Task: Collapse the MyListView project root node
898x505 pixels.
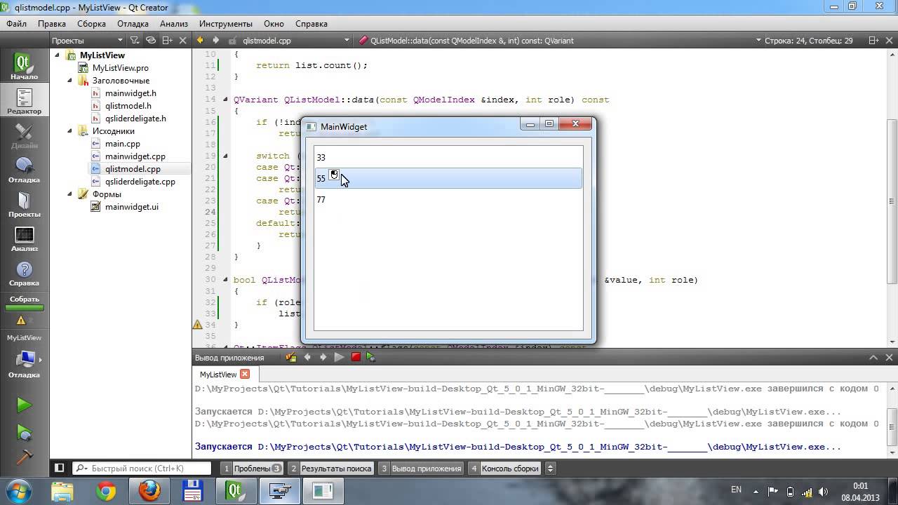Action: click(57, 55)
